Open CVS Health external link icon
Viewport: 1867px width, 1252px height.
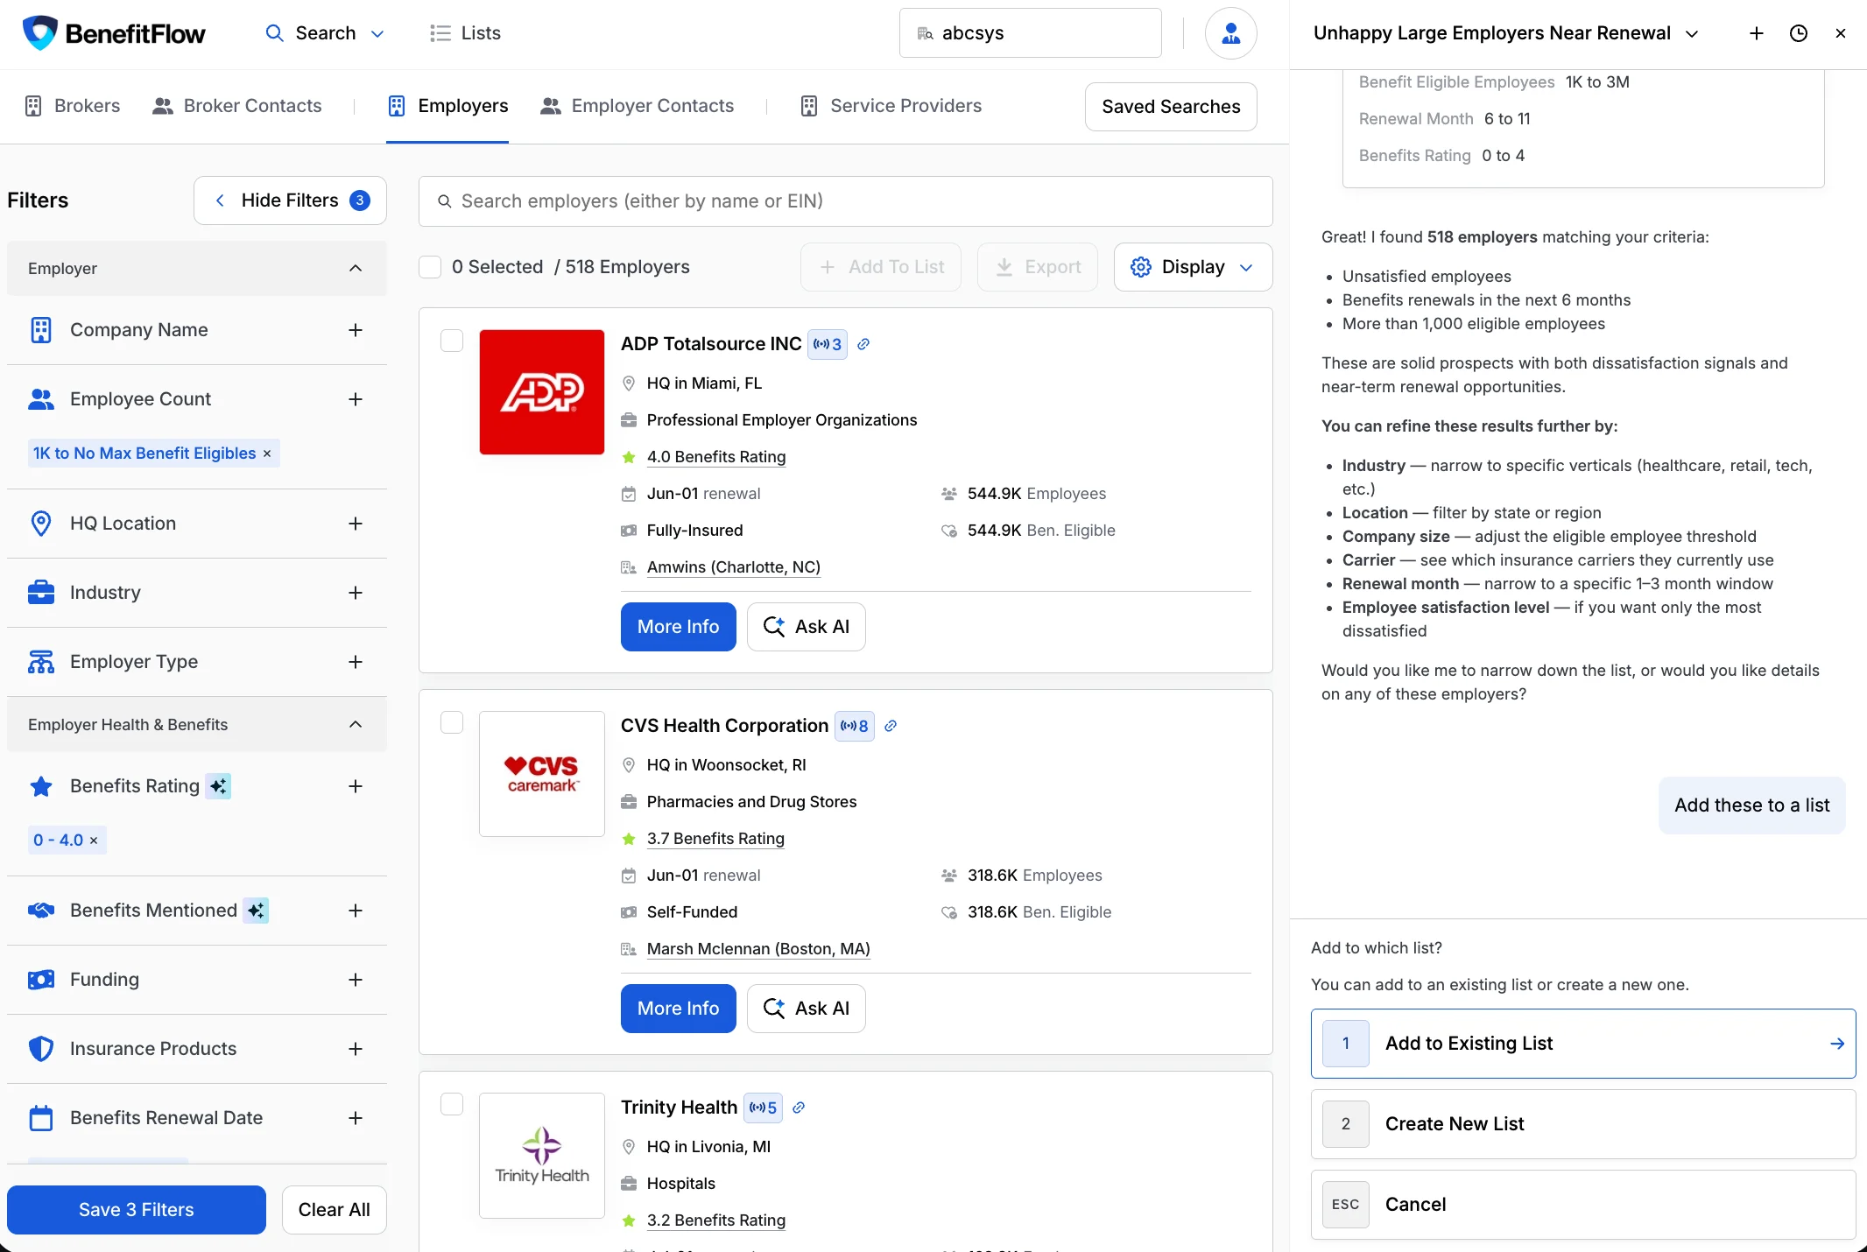[891, 726]
